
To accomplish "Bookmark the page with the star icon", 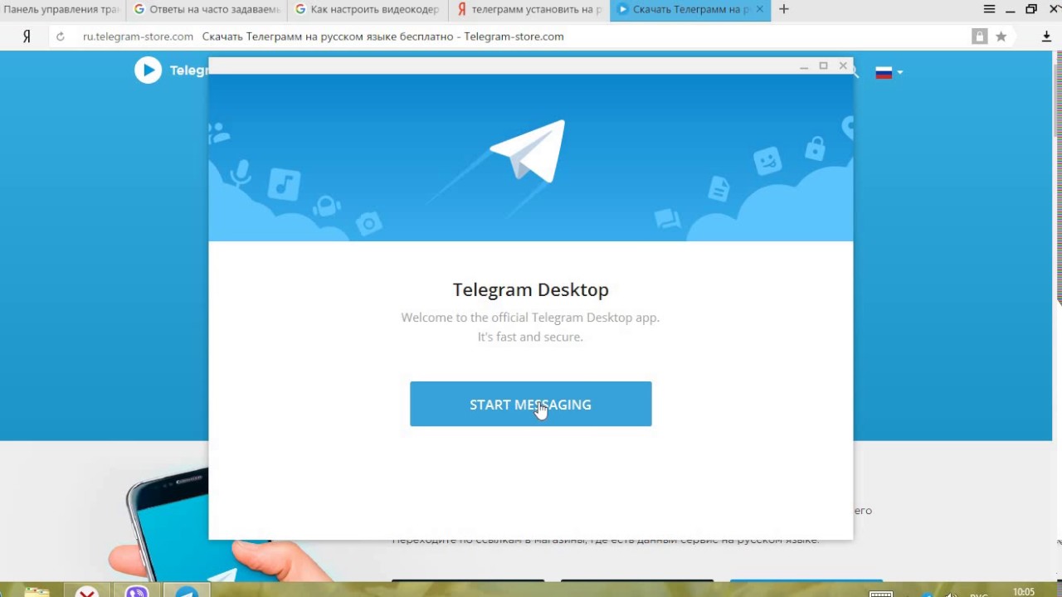I will pos(1001,36).
